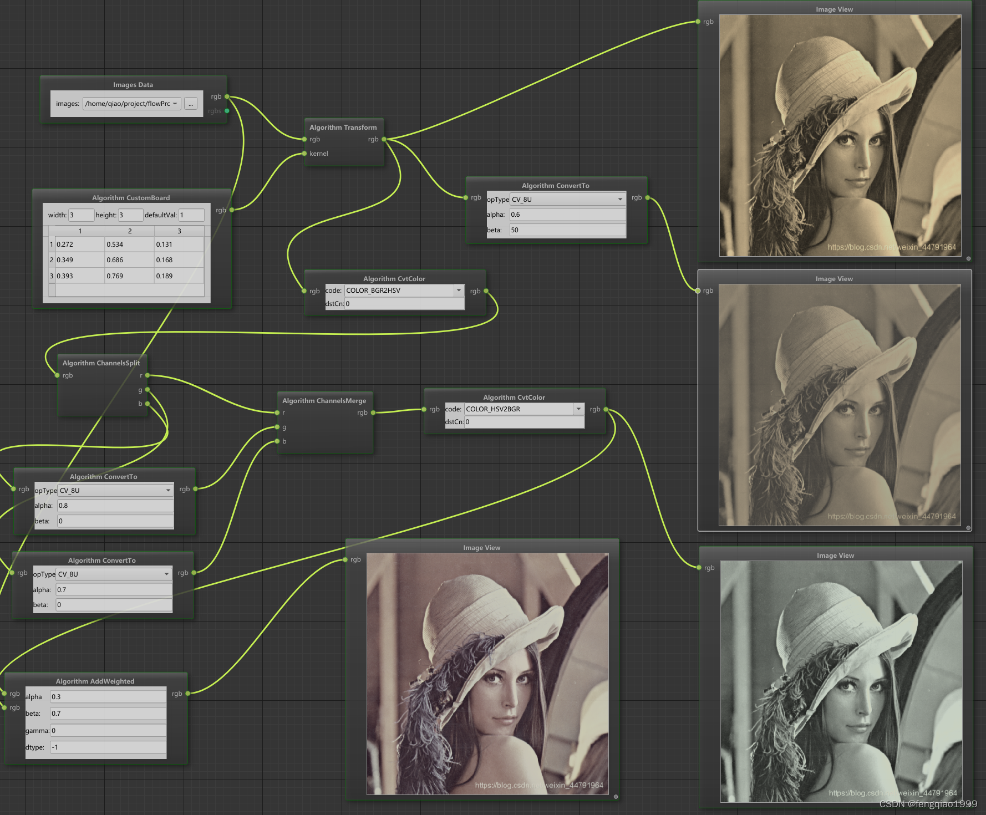Click rgb output port of ConvertTo with alpha 0.8

[x=195, y=488]
